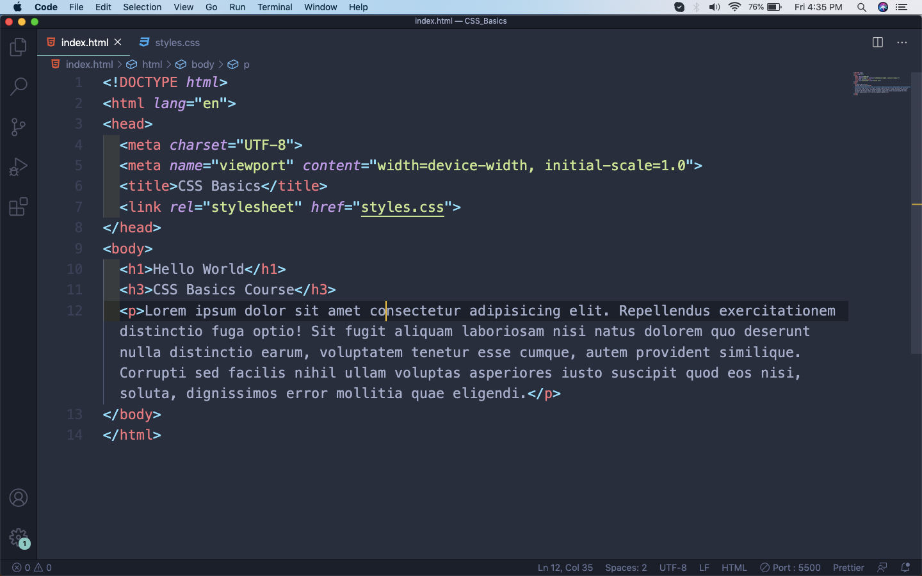Image resolution: width=922 pixels, height=576 pixels.
Task: Open the File menu
Action: [76, 7]
